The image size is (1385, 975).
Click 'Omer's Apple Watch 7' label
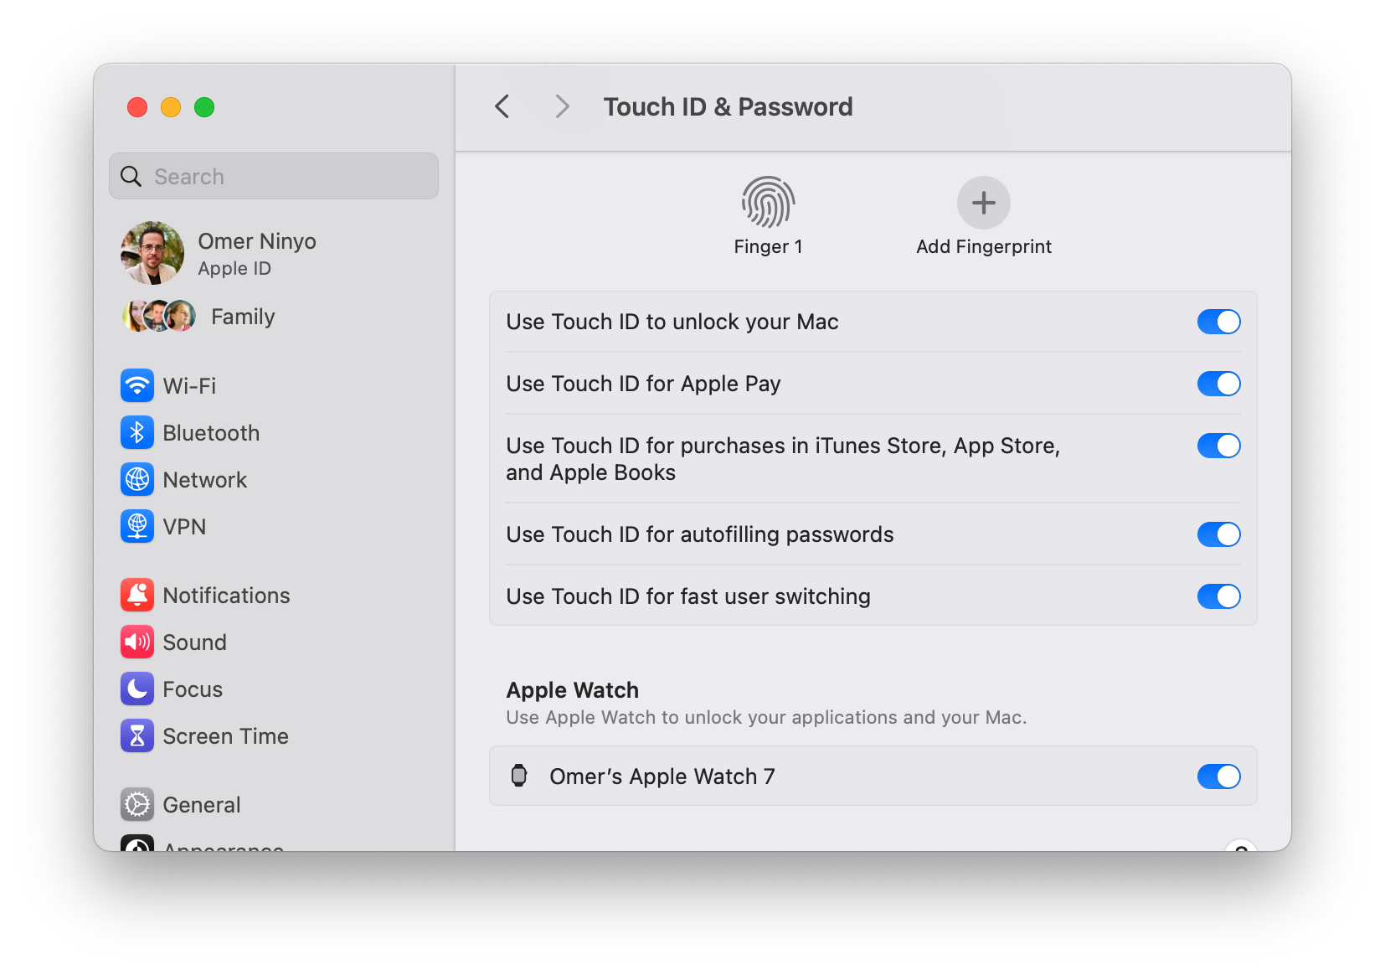[x=662, y=776]
